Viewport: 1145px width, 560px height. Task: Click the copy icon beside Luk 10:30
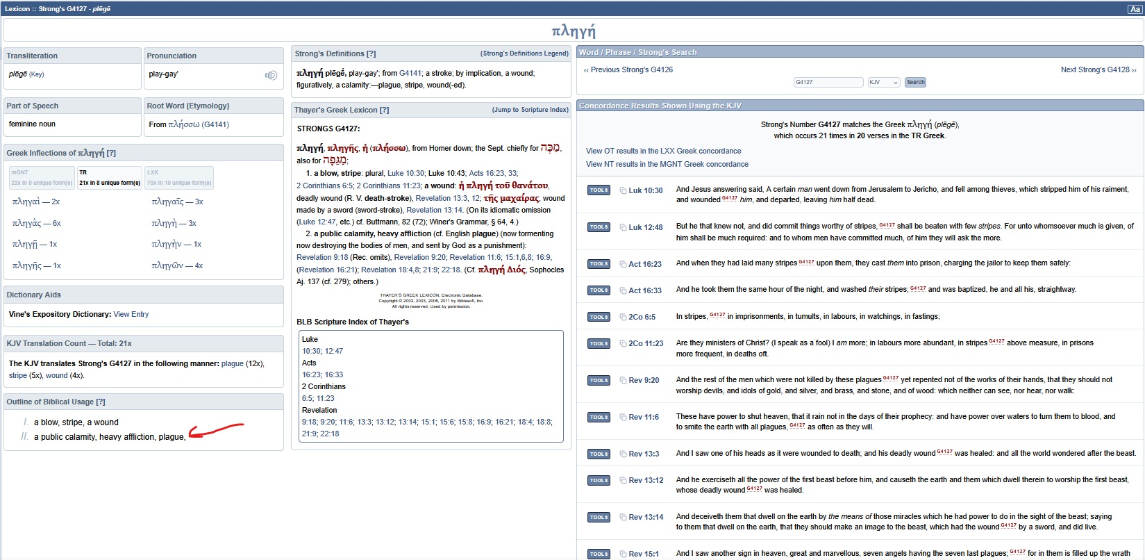click(623, 190)
